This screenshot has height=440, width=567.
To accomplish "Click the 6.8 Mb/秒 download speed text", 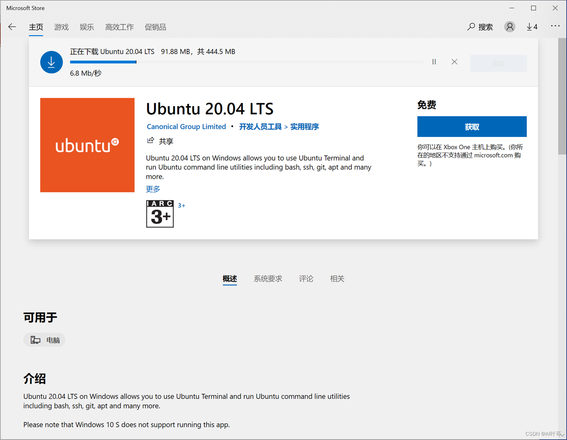I will click(x=86, y=73).
